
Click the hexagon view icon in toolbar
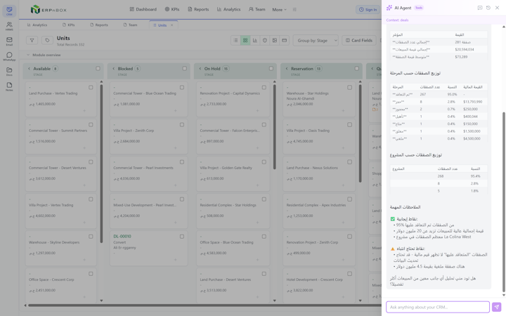pyautogui.click(x=265, y=40)
